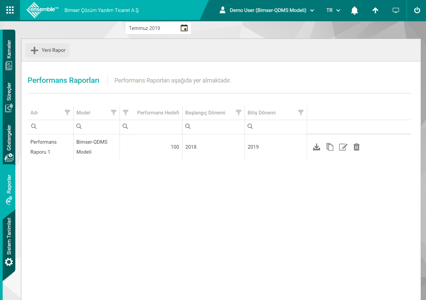Open the Model column filter
Screen dimensions: 426x300
tap(114, 112)
